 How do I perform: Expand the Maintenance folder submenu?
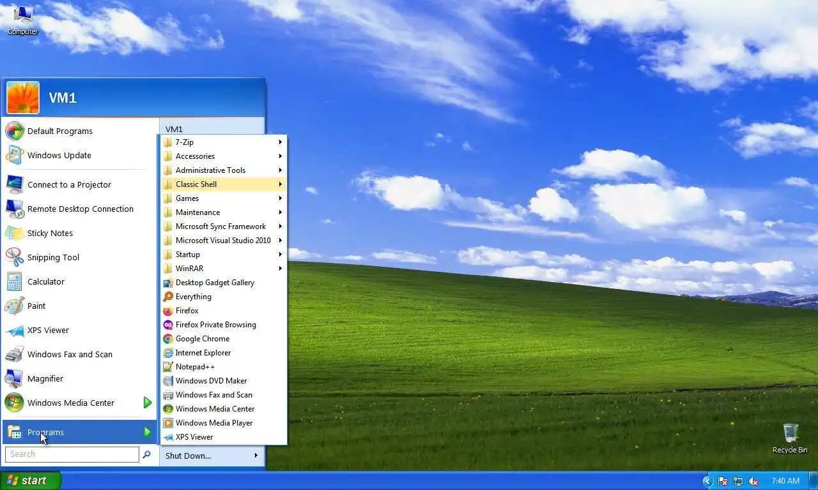pos(223,212)
